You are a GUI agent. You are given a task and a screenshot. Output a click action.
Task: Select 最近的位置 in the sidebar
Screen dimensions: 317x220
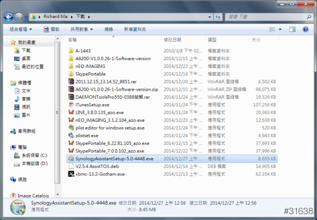33,66
